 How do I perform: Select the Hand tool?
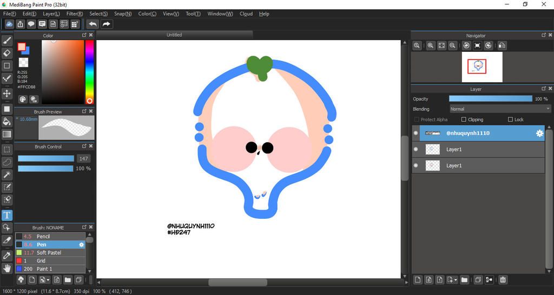[x=6, y=268]
